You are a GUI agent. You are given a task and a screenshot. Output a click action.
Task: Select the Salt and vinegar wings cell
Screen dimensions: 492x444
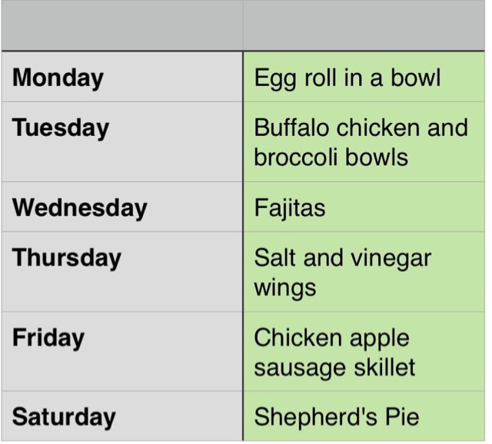(x=364, y=272)
